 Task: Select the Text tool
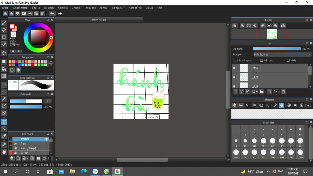[x=4, y=122]
